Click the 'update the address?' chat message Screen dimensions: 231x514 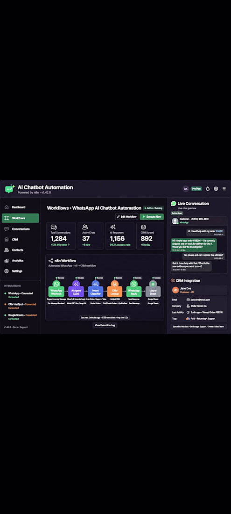(203, 256)
